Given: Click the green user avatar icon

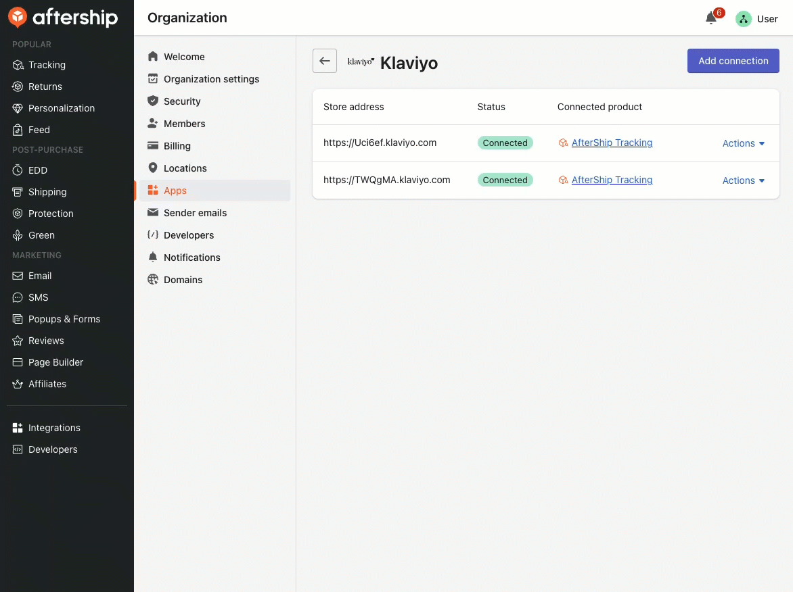Looking at the screenshot, I should (x=743, y=19).
